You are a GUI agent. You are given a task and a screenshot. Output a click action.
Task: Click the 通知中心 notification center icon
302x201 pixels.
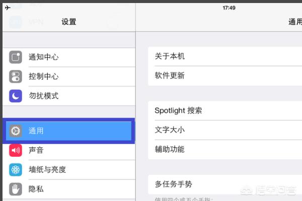[16, 57]
